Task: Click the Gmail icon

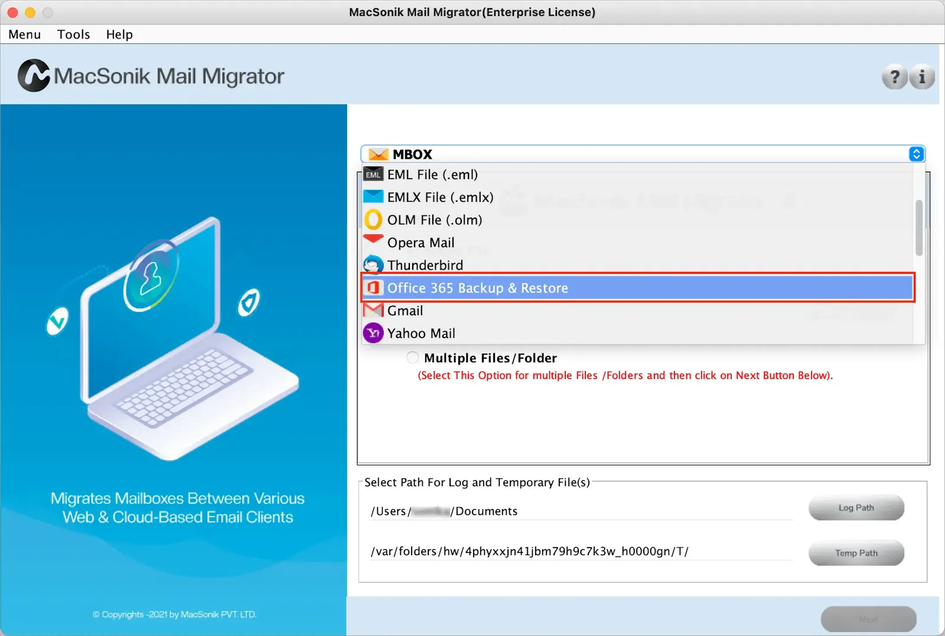Action: point(373,310)
